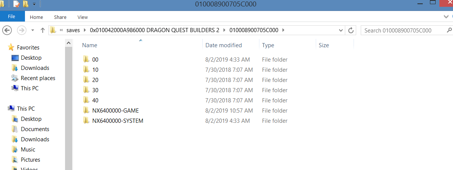Image resolution: width=453 pixels, height=170 pixels.
Task: Open the File menu
Action: click(x=12, y=17)
